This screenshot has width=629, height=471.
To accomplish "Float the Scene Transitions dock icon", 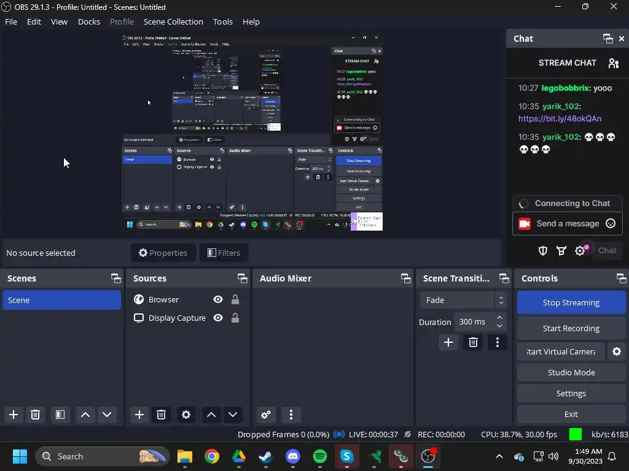I will click(x=504, y=278).
